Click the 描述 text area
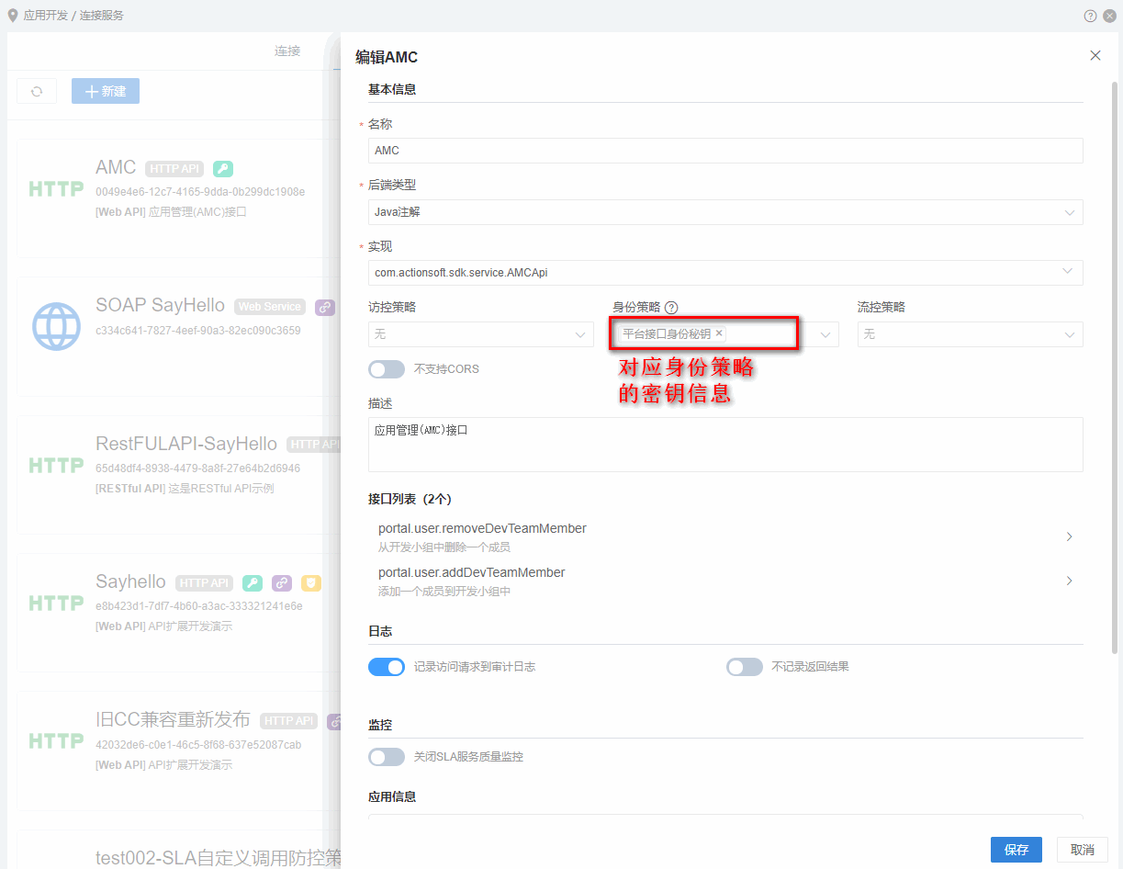Screen dimensions: 1123x869 pyautogui.click(x=725, y=445)
